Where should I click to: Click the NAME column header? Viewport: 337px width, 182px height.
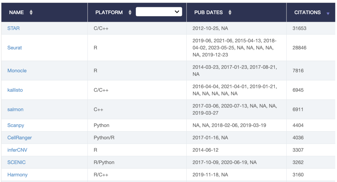coord(17,12)
